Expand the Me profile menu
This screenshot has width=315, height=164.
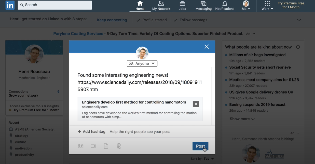(x=246, y=6)
